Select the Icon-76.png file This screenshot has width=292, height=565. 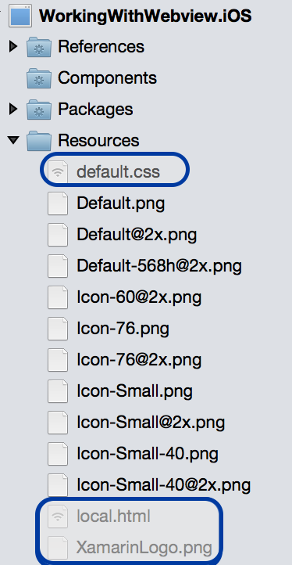[x=123, y=329]
